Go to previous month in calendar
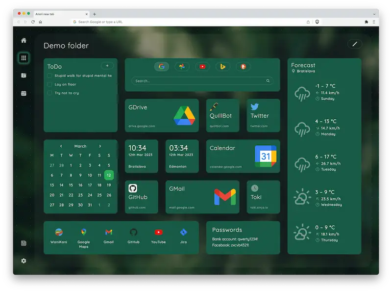 [61, 146]
